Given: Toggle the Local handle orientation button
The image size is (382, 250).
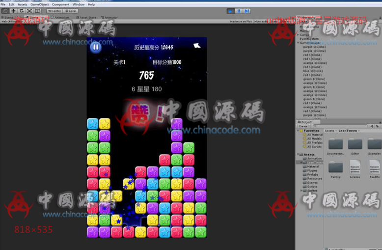Looking at the screenshot, I should [x=71, y=10].
